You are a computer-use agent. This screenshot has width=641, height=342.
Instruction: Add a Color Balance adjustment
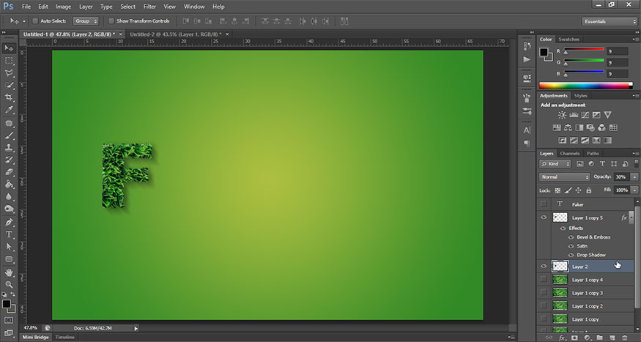point(568,128)
